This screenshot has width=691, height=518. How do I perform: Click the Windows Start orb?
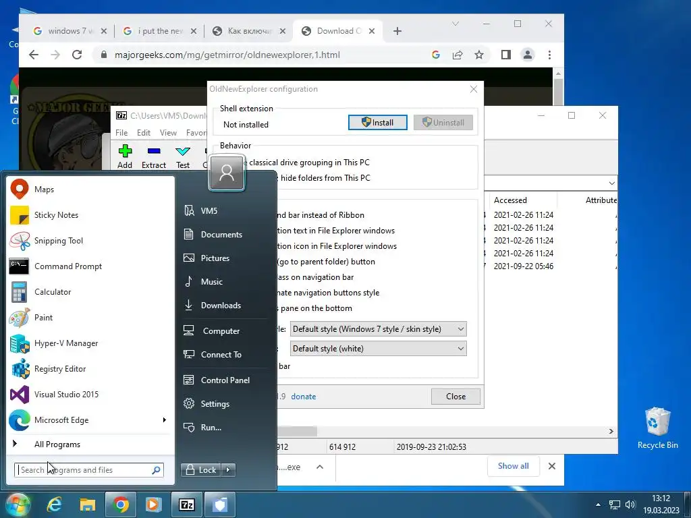point(18,505)
